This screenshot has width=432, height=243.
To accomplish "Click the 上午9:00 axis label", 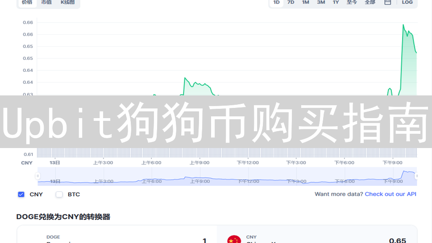I will [x=199, y=163].
